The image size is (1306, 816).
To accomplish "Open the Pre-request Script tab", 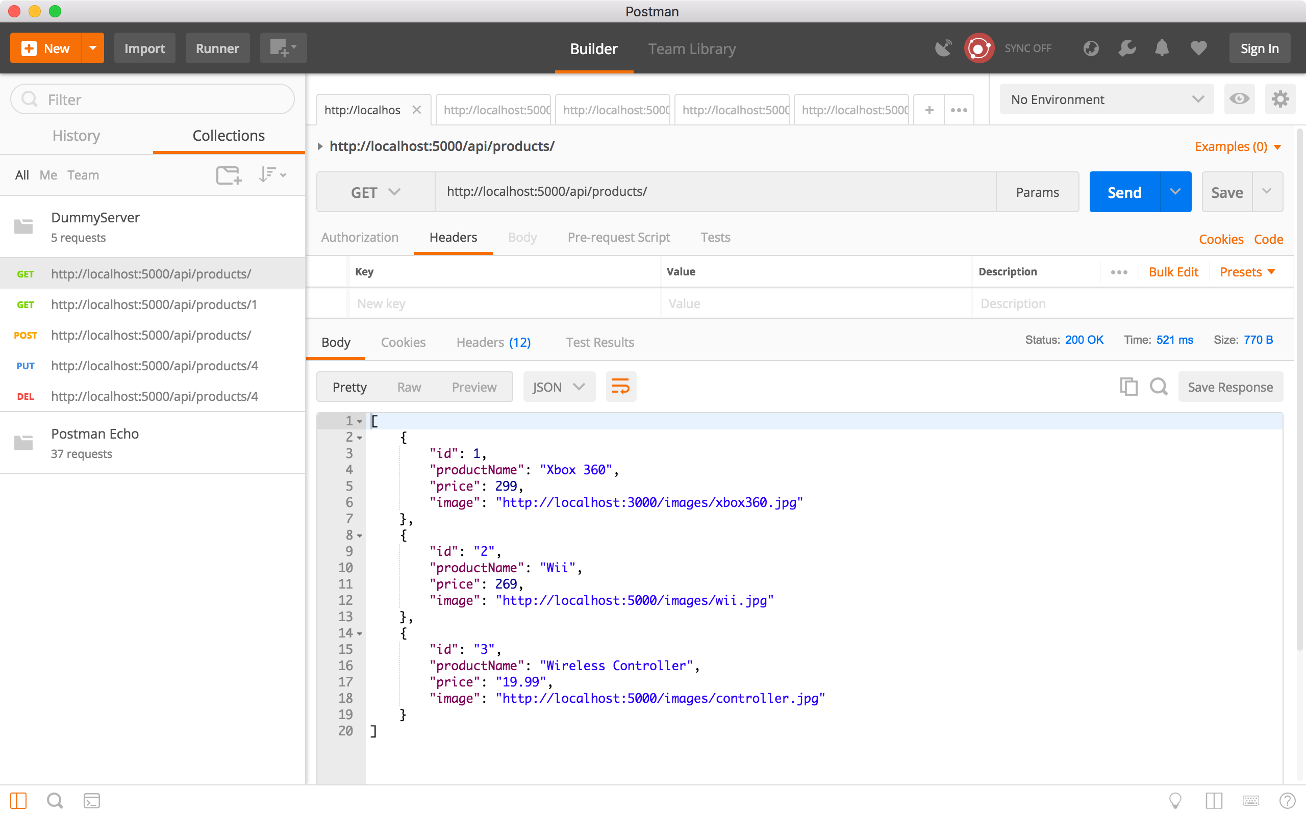I will [x=618, y=238].
